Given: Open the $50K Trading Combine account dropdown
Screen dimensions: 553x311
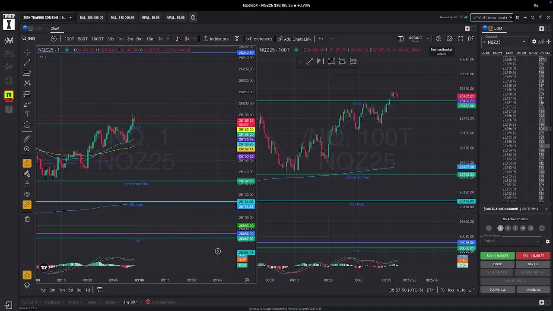Looking at the screenshot, I should (x=47, y=18).
